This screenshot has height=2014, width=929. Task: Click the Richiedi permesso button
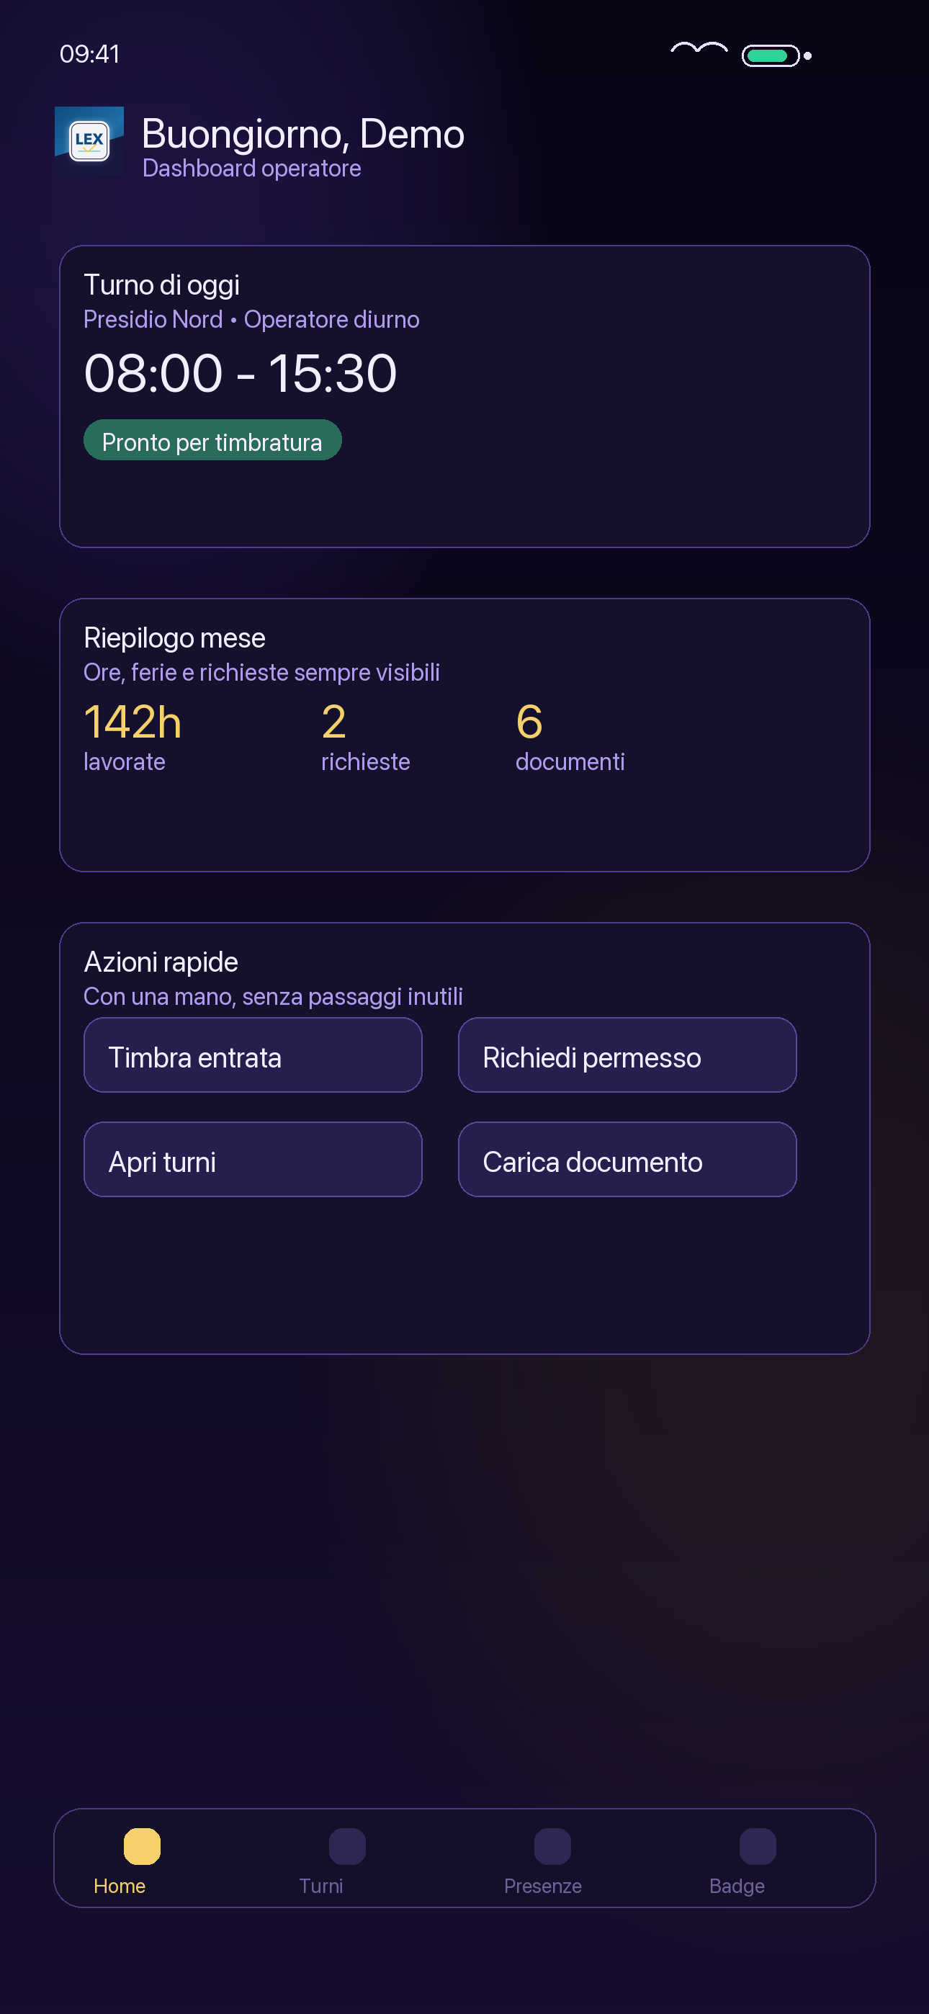[627, 1055]
